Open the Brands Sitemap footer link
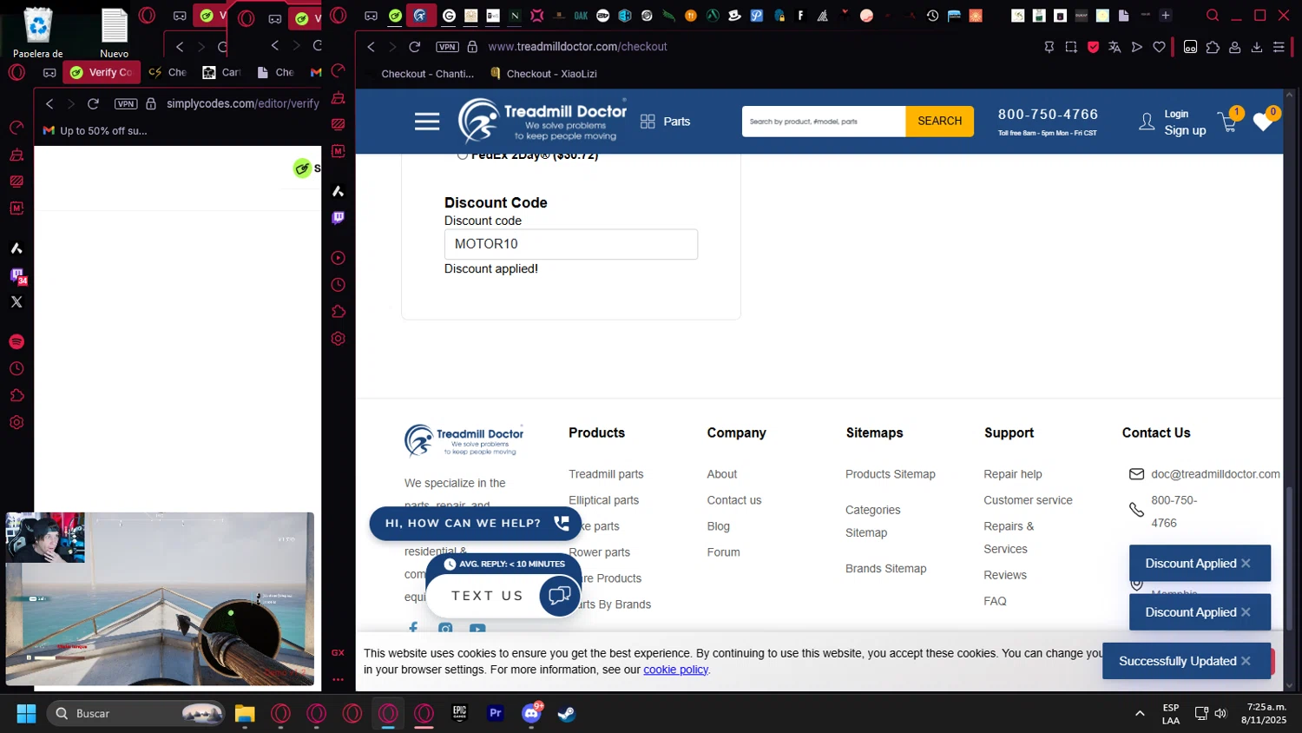This screenshot has width=1302, height=733. pos(885,569)
